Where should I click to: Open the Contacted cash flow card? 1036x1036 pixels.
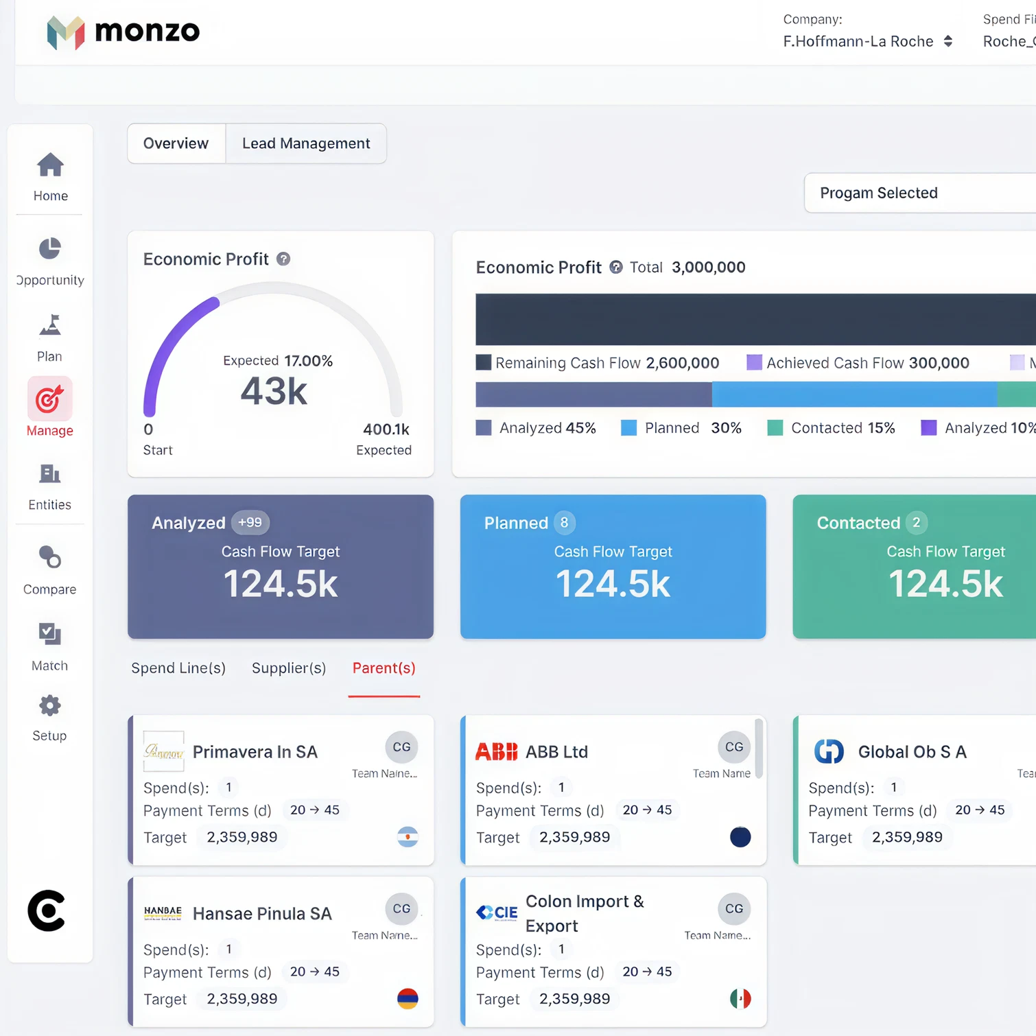[915, 567]
